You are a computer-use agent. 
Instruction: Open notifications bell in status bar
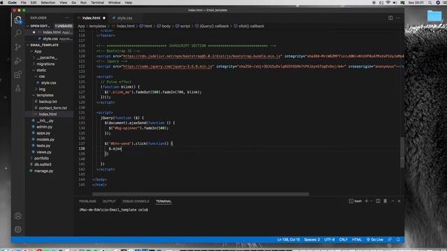coord(398,240)
